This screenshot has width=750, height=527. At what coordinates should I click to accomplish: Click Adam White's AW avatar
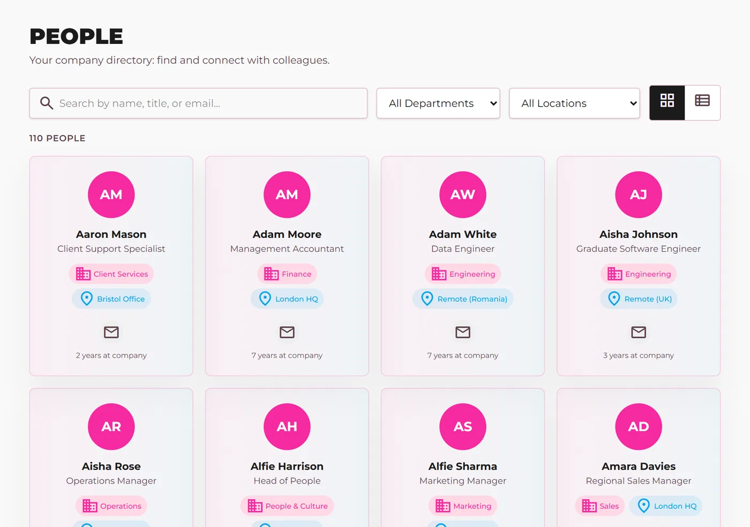tap(463, 194)
